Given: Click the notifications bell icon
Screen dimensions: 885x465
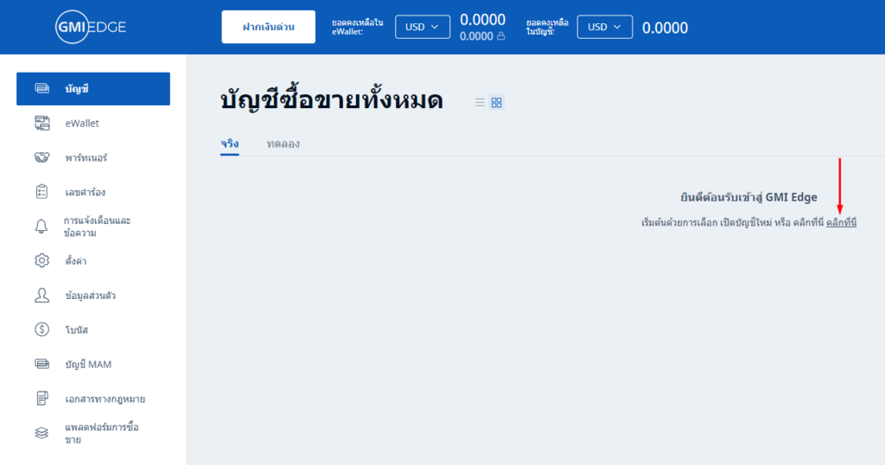Looking at the screenshot, I should tap(41, 226).
